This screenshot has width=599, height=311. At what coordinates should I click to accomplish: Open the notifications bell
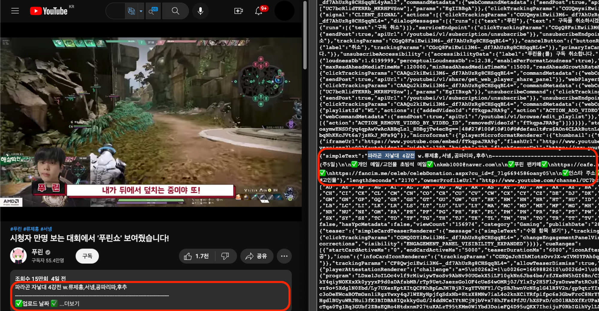point(259,11)
